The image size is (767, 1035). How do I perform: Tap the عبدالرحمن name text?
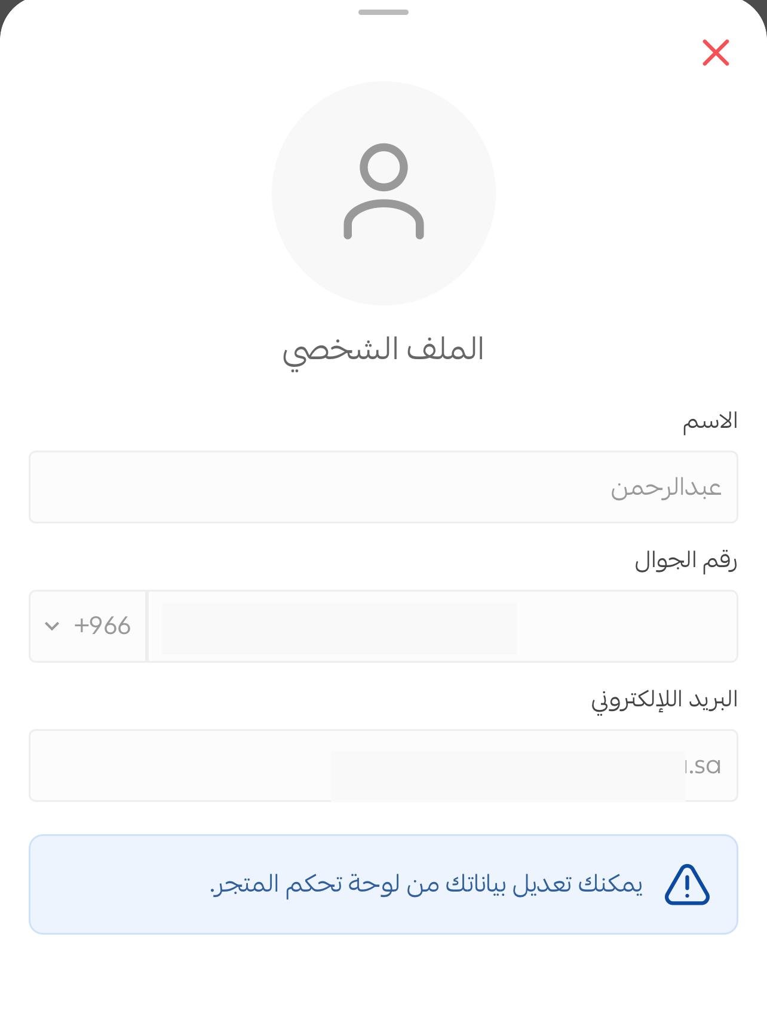click(666, 488)
